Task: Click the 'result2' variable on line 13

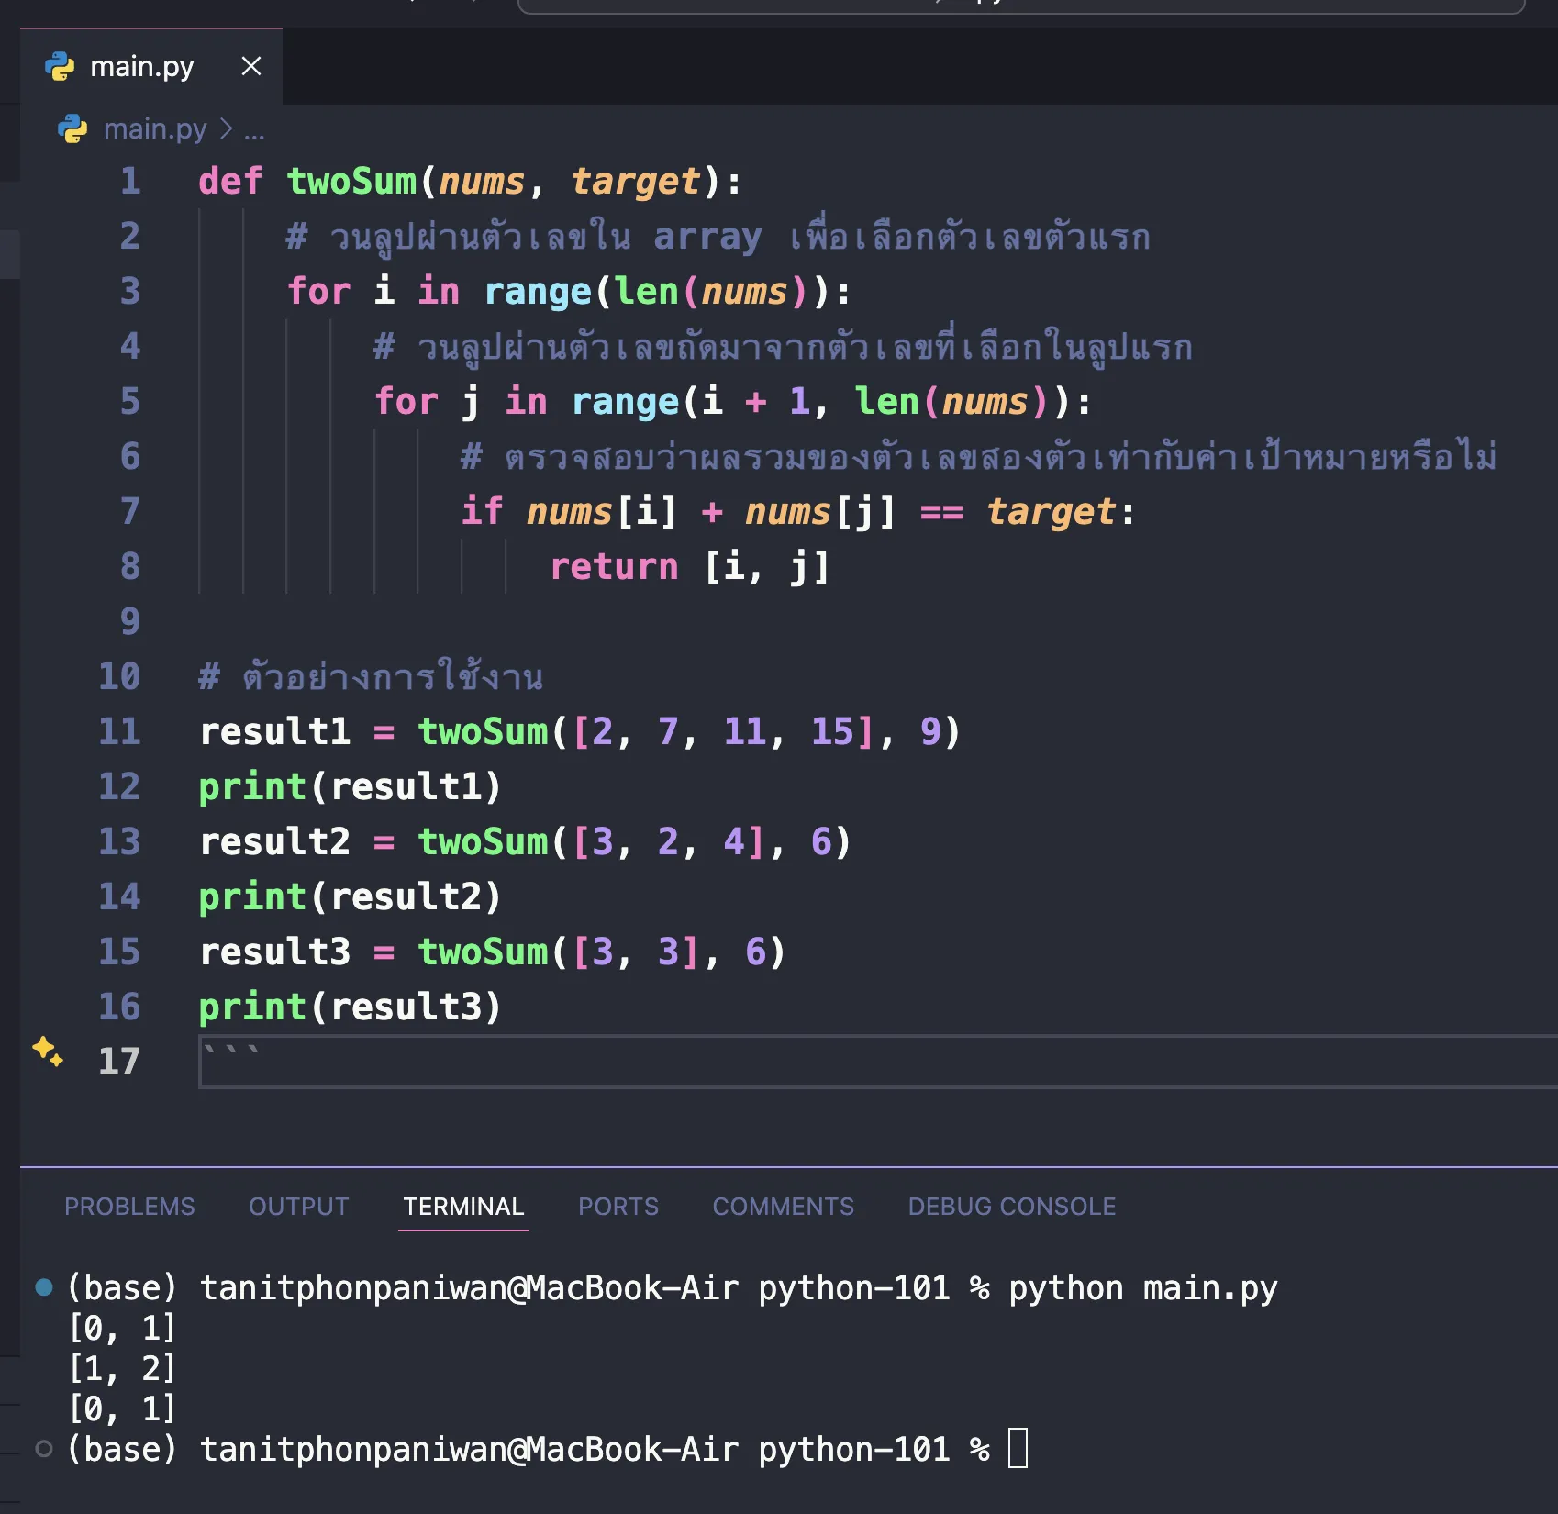Action: (274, 841)
